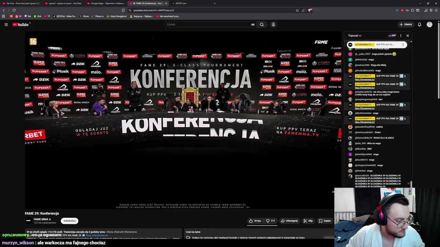Open the Brave VPN shield icon
The height and width of the screenshot is (247, 440).
tap(431, 10)
